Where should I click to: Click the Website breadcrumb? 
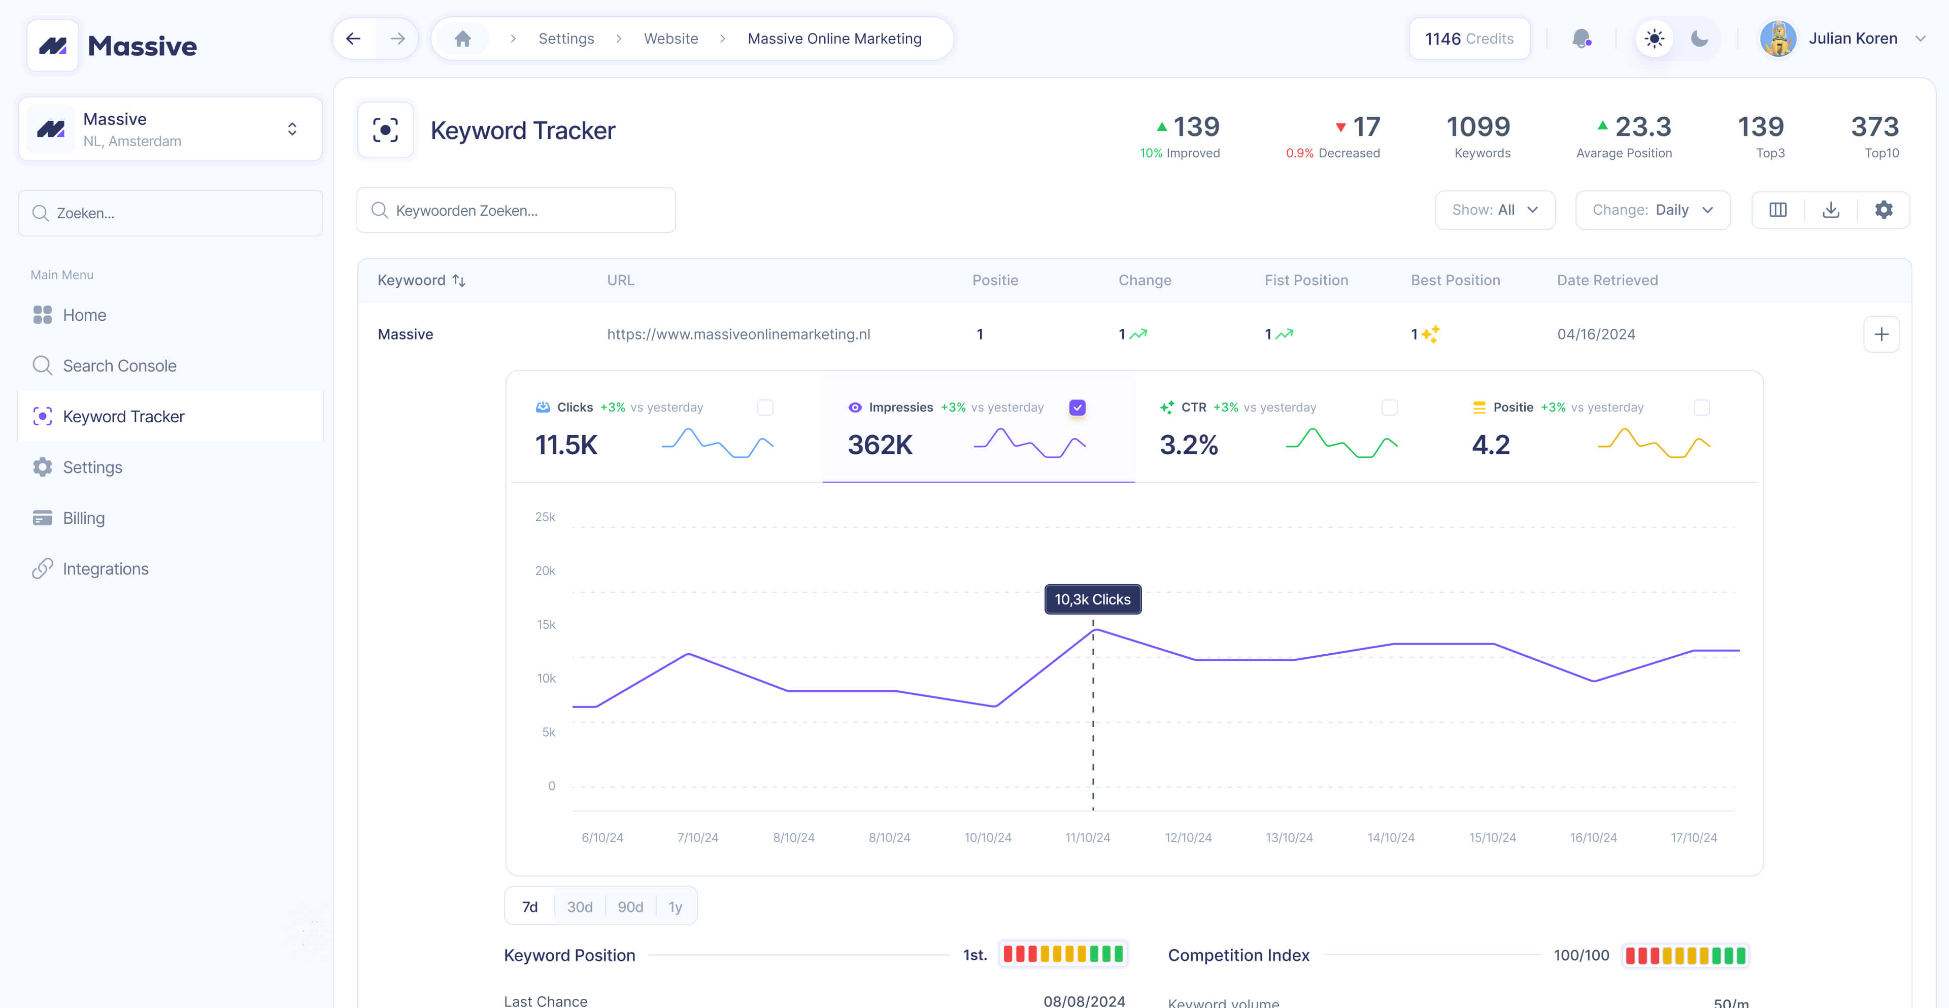pos(670,39)
